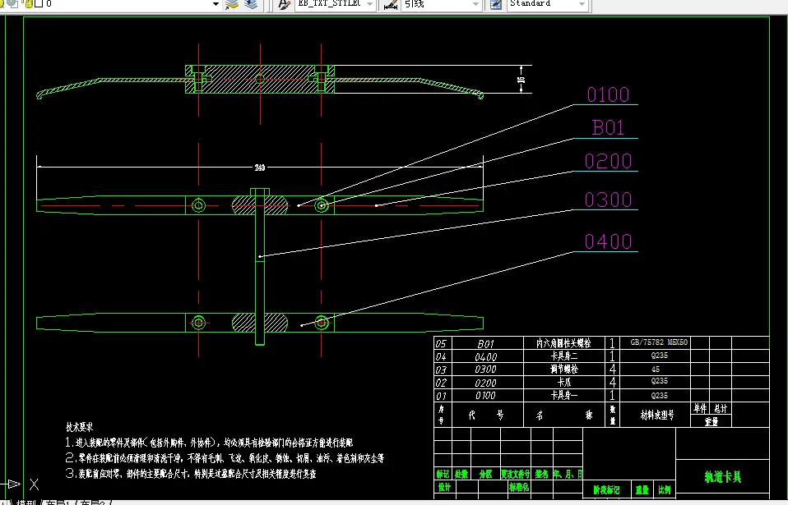This screenshot has width=788, height=505.
Task: Select the magenta 0300 leader label
Action: tap(608, 200)
